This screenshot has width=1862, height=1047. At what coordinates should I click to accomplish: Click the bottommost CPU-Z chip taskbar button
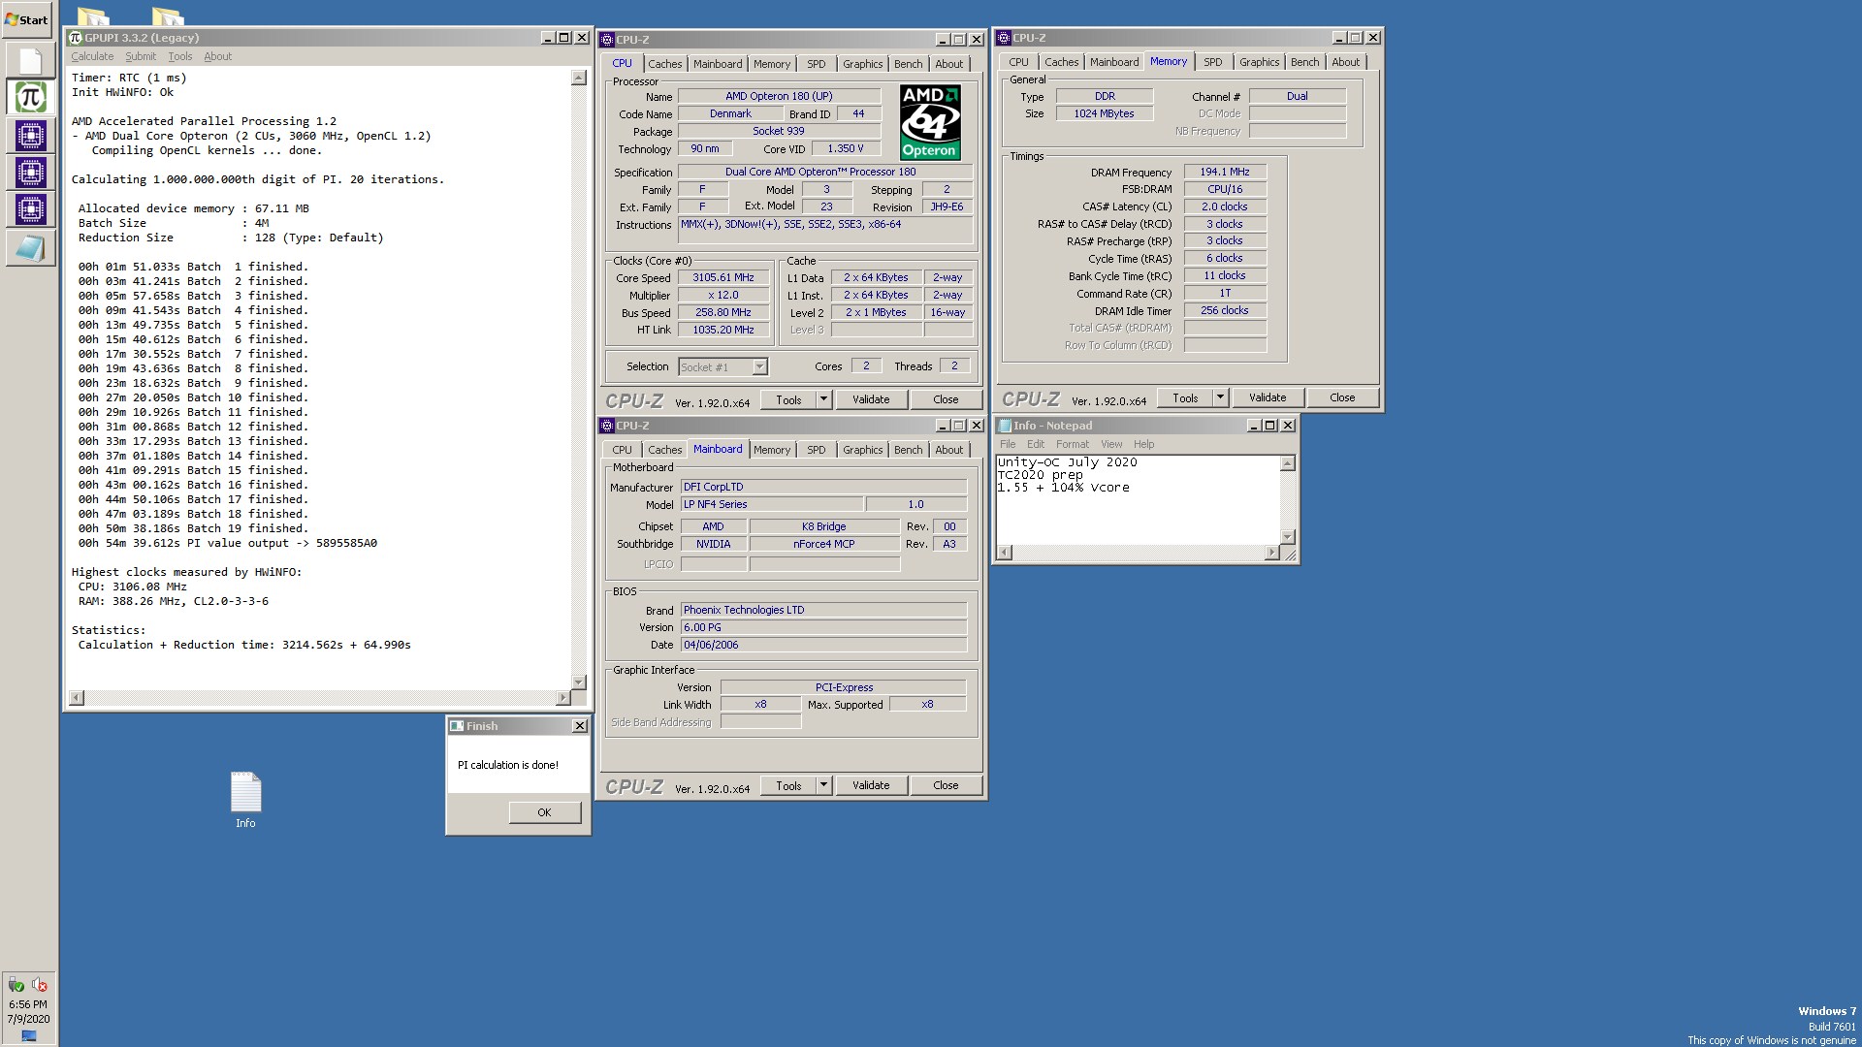click(30, 208)
